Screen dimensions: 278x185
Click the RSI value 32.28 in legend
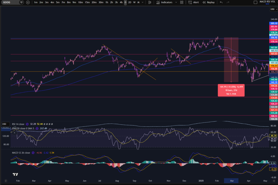tap(33, 124)
